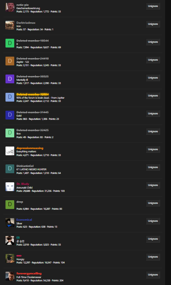Unignore Dr. Bludy
This screenshot has width=171, height=285.
[153, 185]
